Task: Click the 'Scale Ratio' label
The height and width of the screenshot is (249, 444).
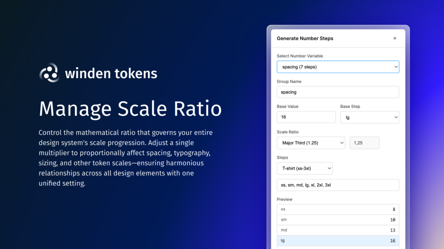Action: point(287,132)
